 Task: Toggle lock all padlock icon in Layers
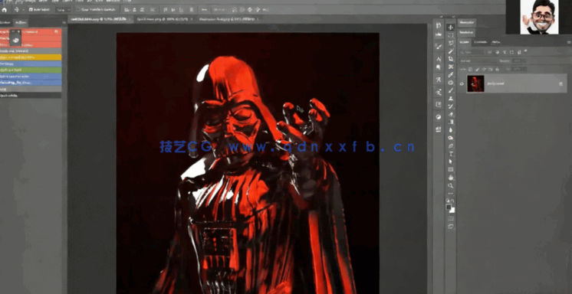pyautogui.click(x=497, y=69)
